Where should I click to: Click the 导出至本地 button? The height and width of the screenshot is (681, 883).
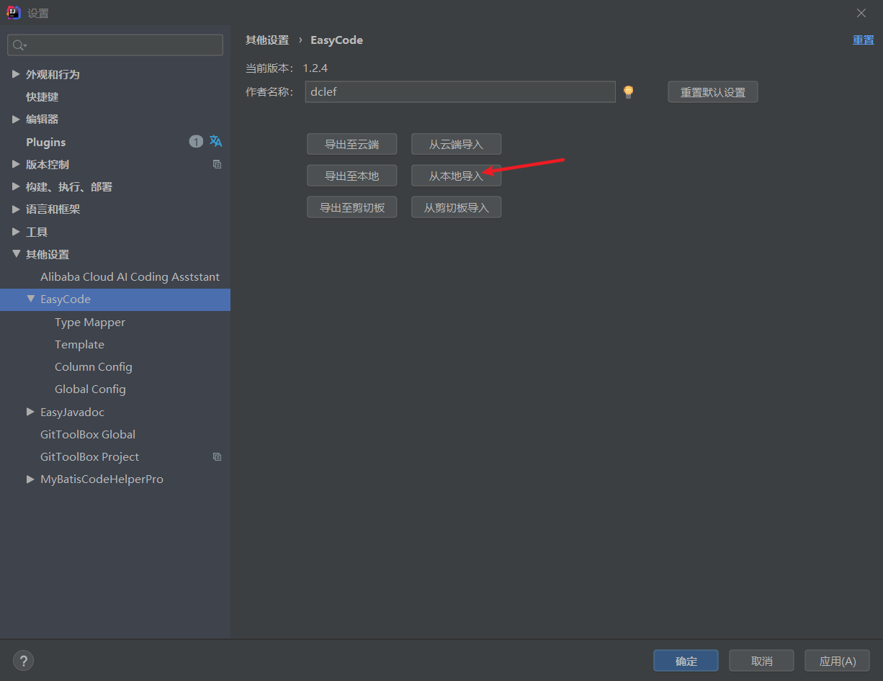[x=351, y=176]
